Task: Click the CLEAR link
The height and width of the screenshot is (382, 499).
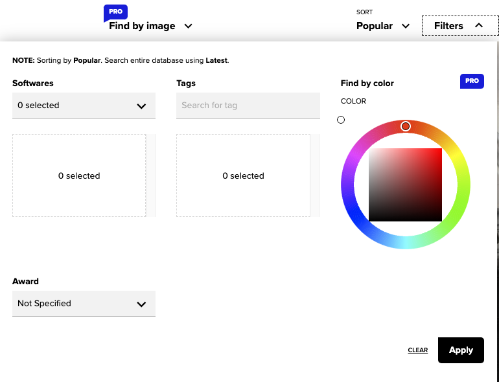Action: click(418, 350)
